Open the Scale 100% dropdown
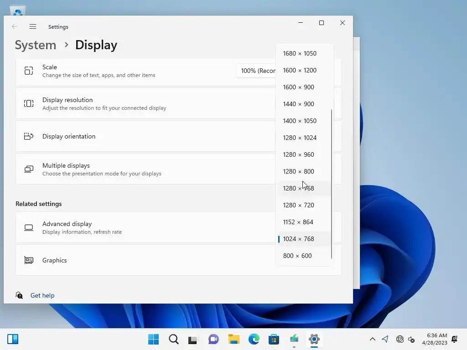This screenshot has height=350, width=467. pyautogui.click(x=256, y=71)
